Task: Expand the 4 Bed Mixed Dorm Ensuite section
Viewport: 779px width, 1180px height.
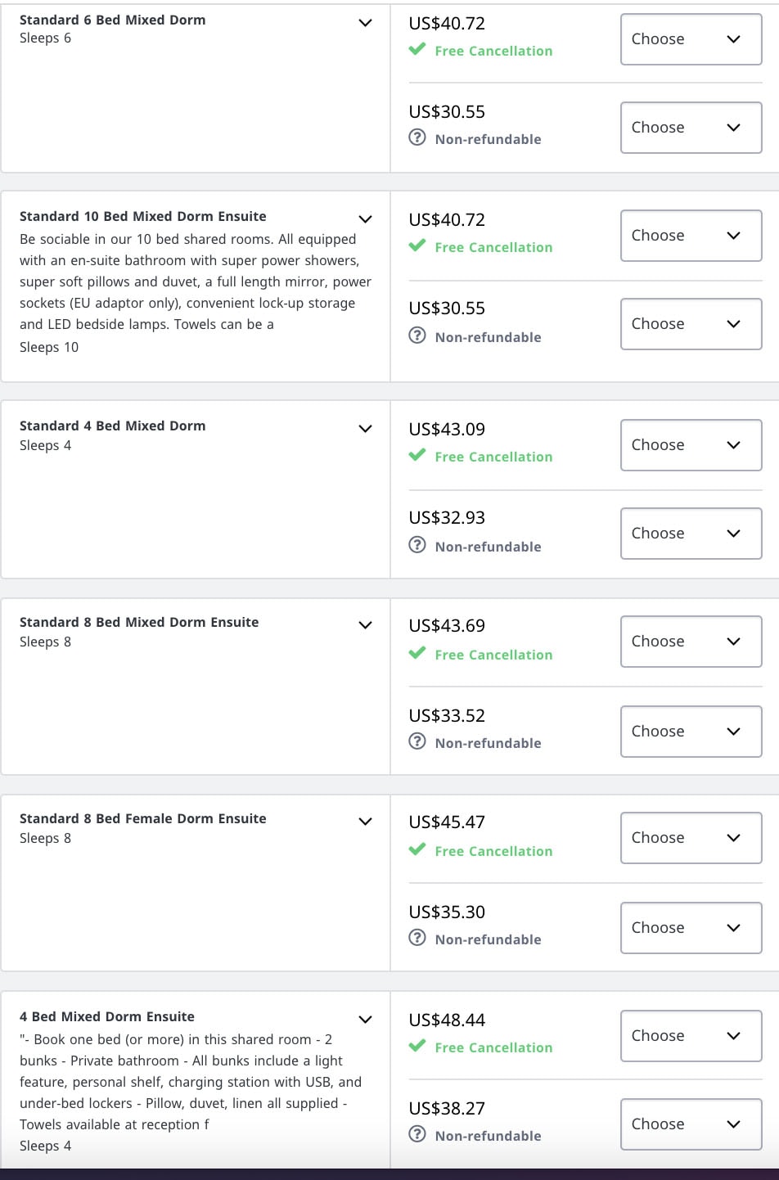Action: click(365, 1019)
